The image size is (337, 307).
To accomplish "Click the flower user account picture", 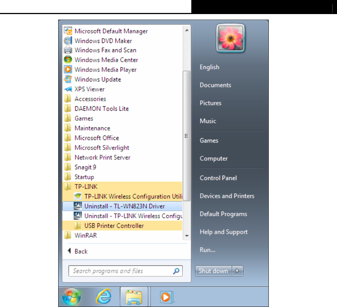I will point(230,38).
